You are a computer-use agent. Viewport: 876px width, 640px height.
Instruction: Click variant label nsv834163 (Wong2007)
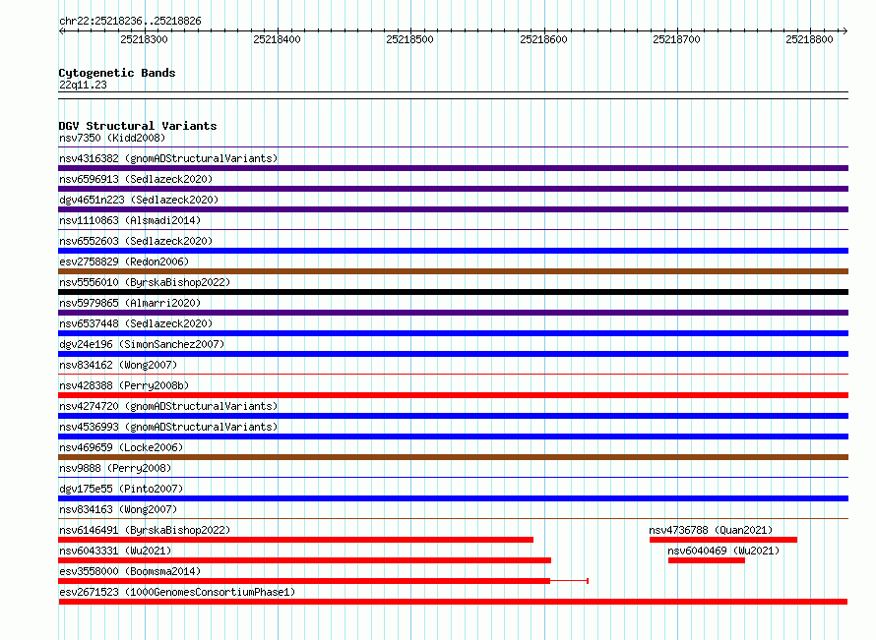(x=118, y=509)
